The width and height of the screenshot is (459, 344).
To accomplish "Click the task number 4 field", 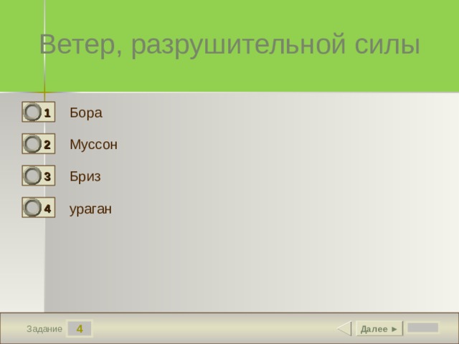I will (x=80, y=328).
